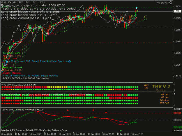Image resolution: width=182 pixels, height=136 pixels.
Task: Click the THV EA v0.6 label
Action: point(162,3)
